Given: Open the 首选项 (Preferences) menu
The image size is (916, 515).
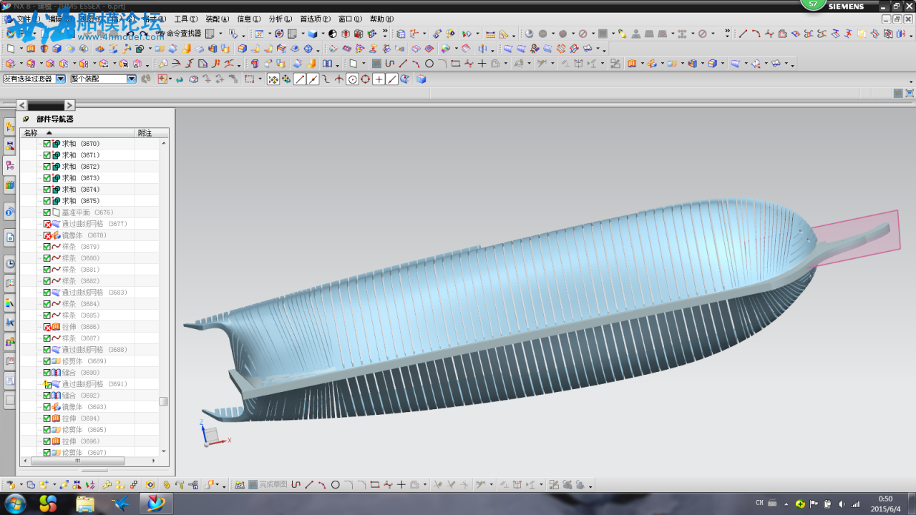Looking at the screenshot, I should 315,19.
